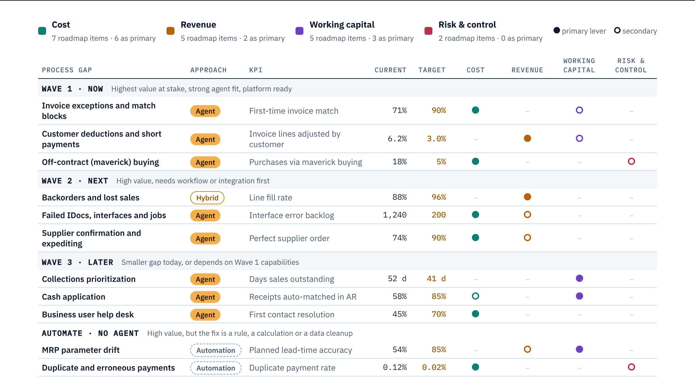The image size is (695, 387).
Task: Click the AUTOMATE · NO AGENT heading
Action: 90,333
